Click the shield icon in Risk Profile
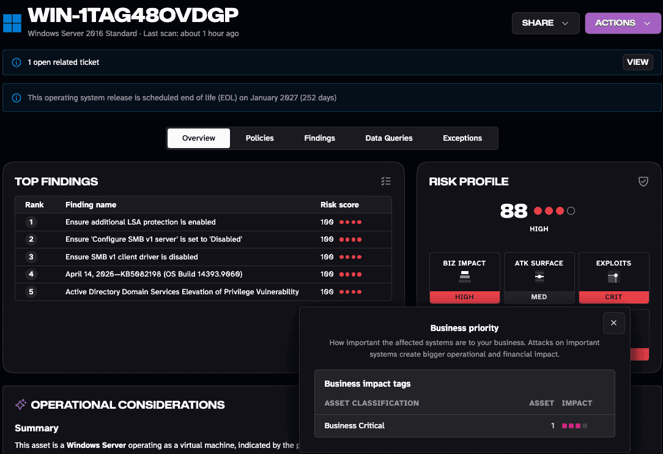Image resolution: width=663 pixels, height=454 pixels. click(643, 182)
